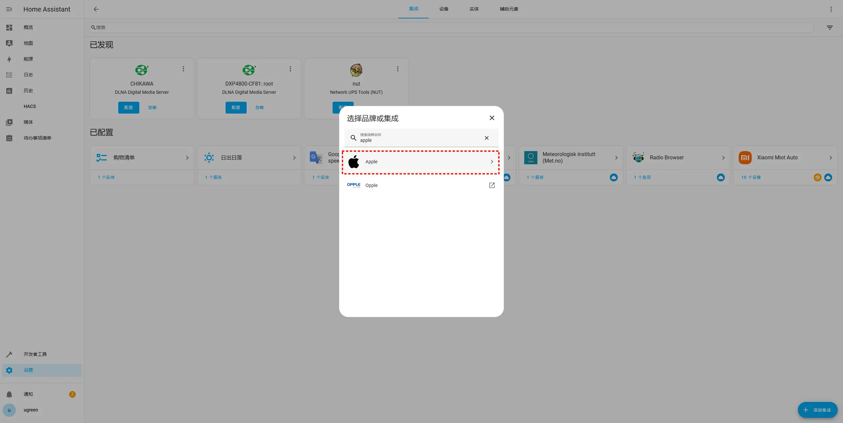Clear the apple search text
This screenshot has width=843, height=423.
[x=486, y=138]
